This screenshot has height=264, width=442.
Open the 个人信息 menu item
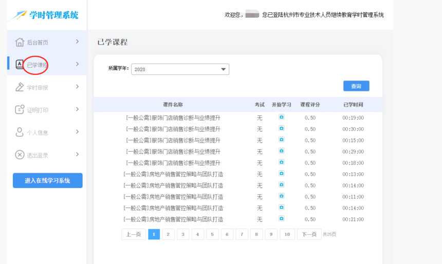(x=47, y=132)
